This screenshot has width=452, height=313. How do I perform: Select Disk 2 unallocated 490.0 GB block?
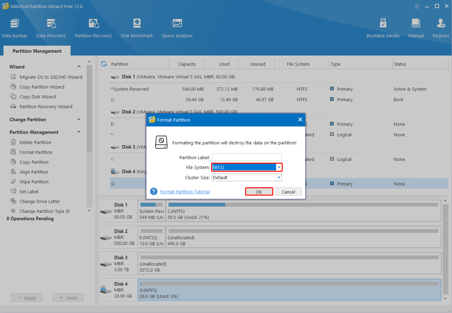pyautogui.click(x=303, y=237)
